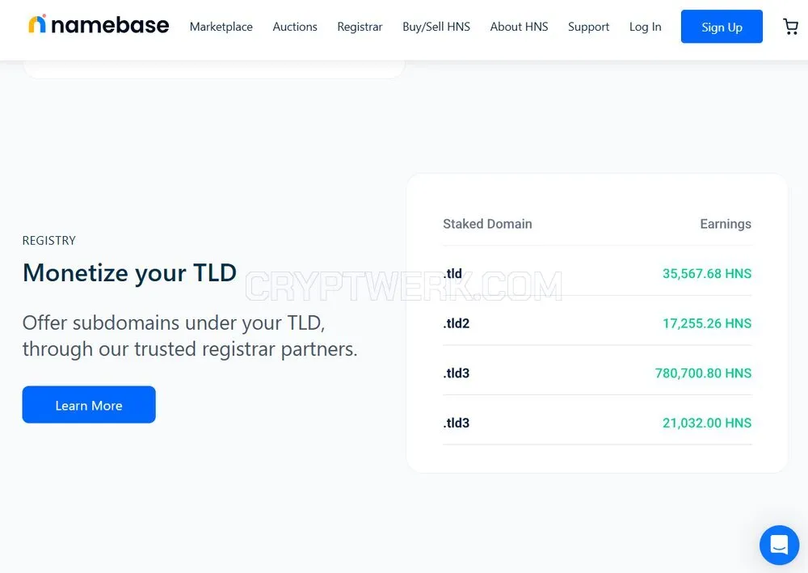
Task: Click the Earnings column header
Action: click(726, 224)
